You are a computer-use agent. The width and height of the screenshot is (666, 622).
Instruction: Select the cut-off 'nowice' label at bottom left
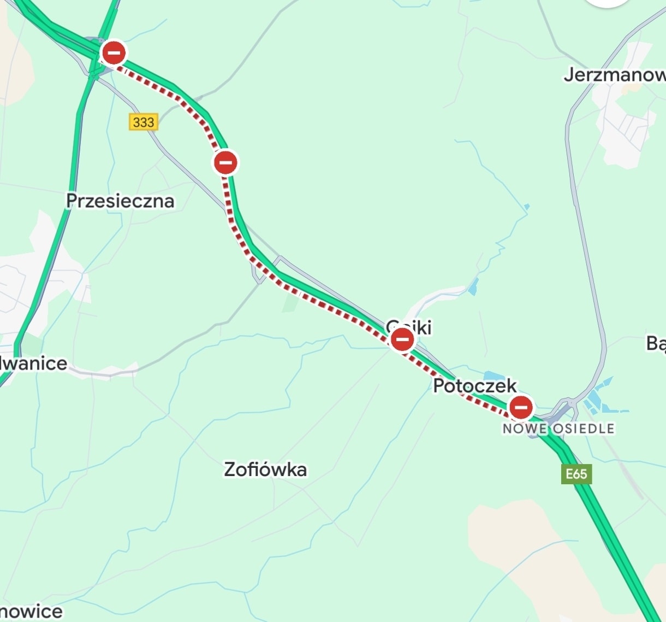pyautogui.click(x=31, y=612)
